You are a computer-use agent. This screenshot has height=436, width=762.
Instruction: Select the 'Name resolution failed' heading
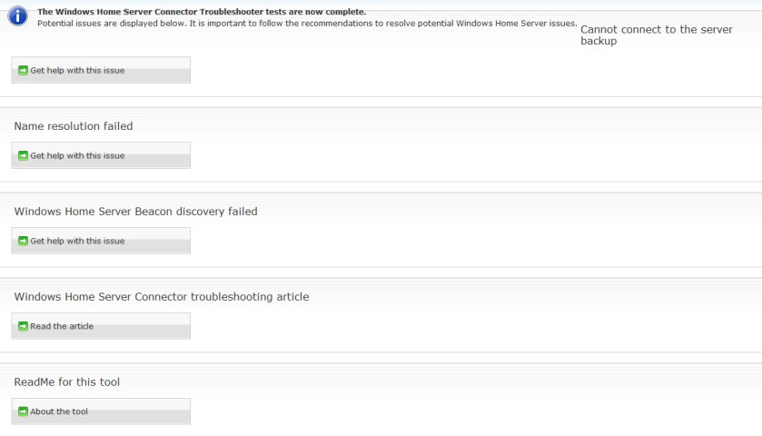point(74,126)
